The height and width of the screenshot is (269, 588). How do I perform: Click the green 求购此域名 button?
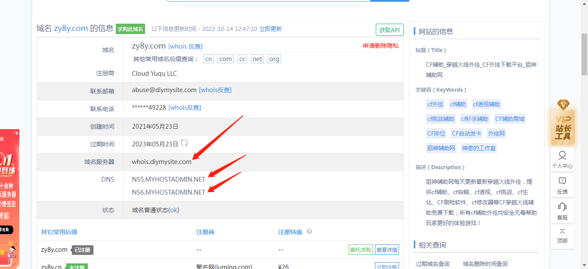[x=130, y=29]
